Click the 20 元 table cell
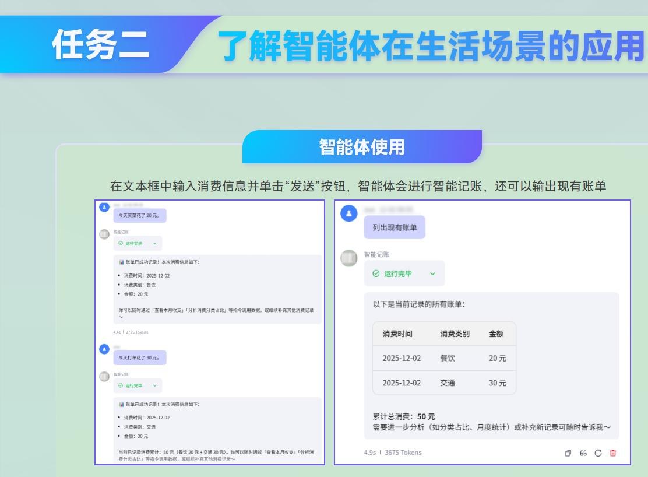This screenshot has width=648, height=477. click(x=497, y=358)
